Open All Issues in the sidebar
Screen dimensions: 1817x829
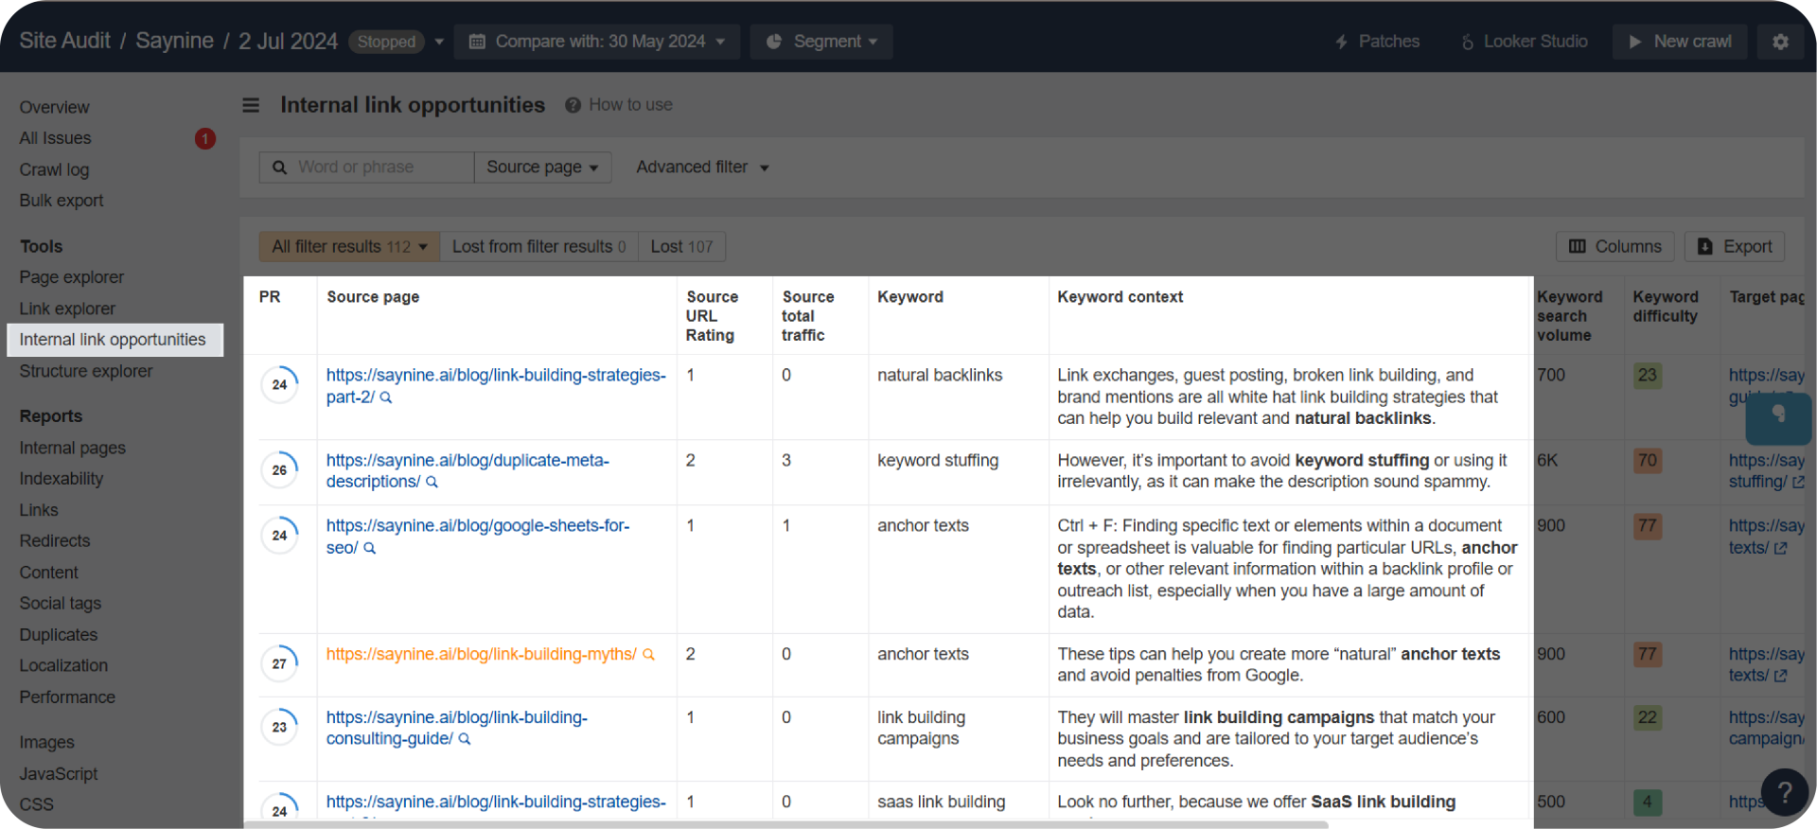click(55, 139)
